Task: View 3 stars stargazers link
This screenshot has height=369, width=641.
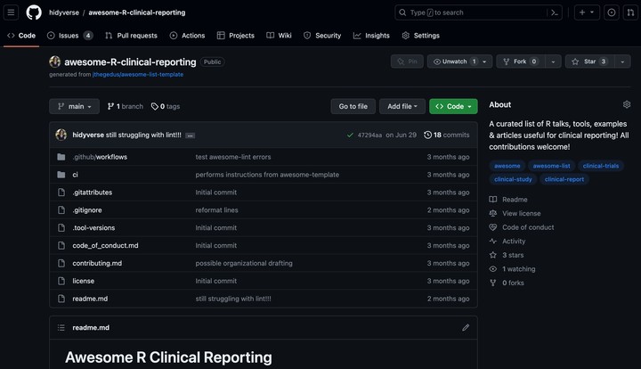Action: (507, 255)
